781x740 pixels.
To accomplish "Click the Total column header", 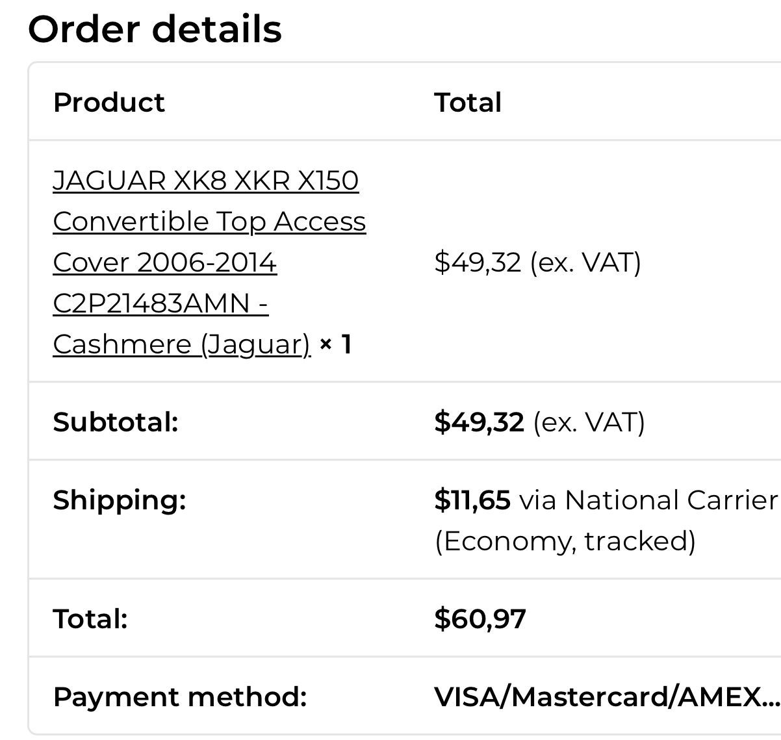I will (x=468, y=102).
